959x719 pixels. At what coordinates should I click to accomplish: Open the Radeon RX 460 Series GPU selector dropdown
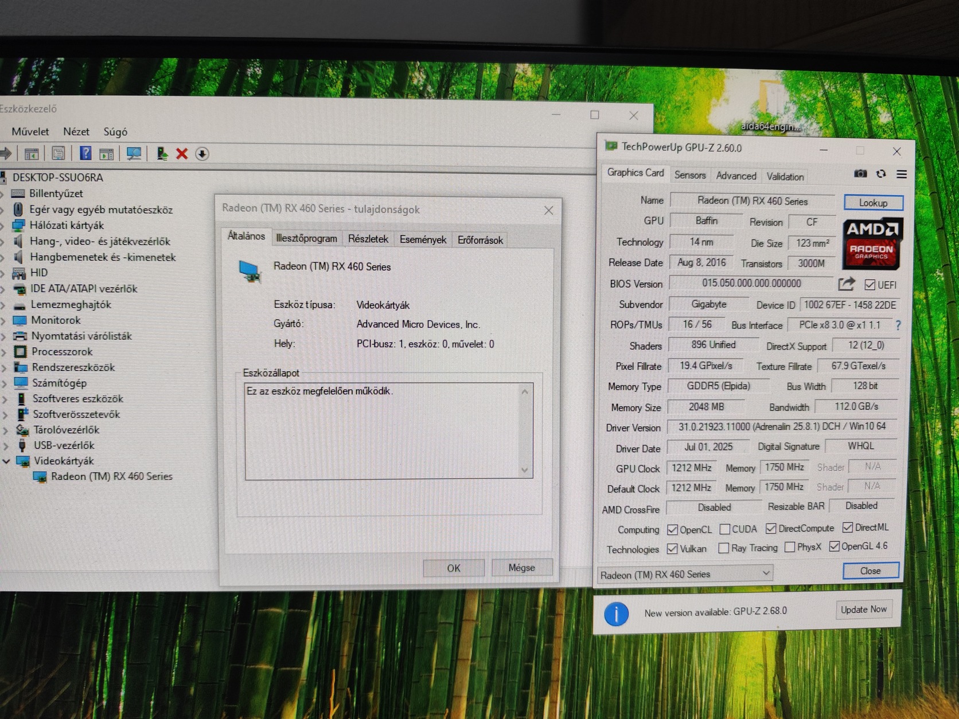[685, 574]
